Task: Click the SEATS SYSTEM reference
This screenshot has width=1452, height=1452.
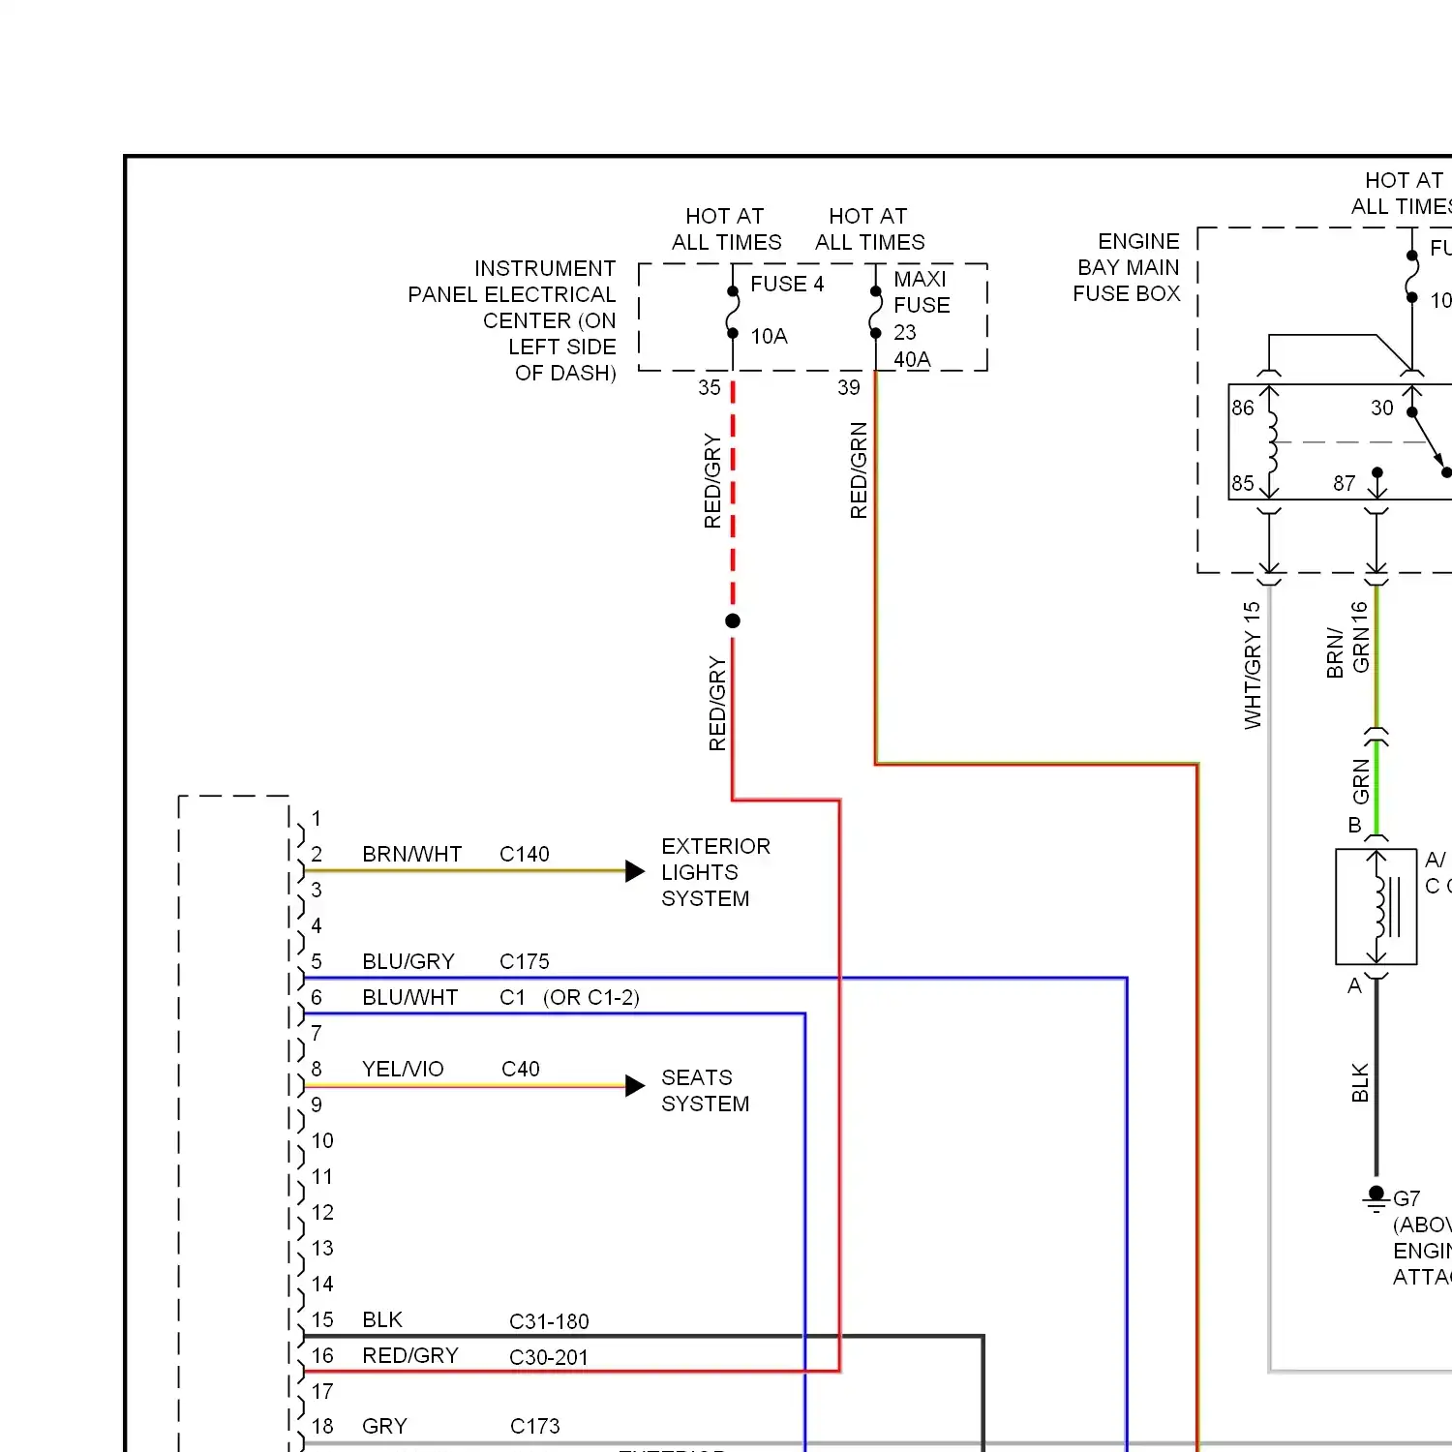Action: 705,1091
